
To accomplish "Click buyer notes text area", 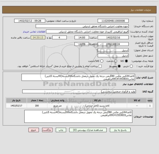I will click(78, 116).
